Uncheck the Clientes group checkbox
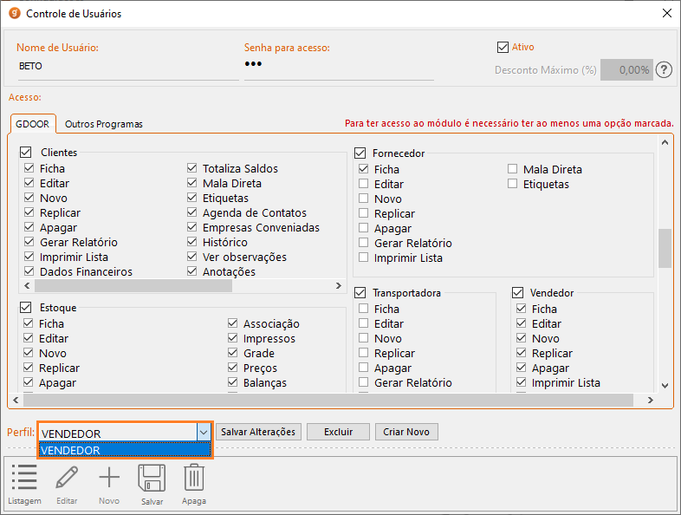This screenshot has height=515, width=681. pyautogui.click(x=26, y=152)
